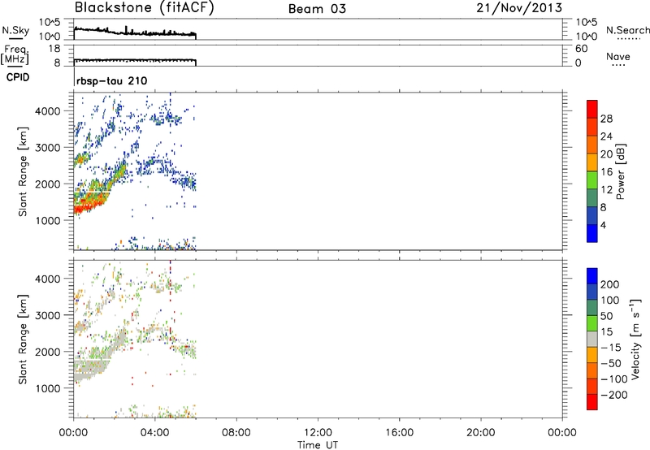This screenshot has height=450, width=650.
Task: Click the "-200" velocity colorbar label
Action: click(x=613, y=395)
